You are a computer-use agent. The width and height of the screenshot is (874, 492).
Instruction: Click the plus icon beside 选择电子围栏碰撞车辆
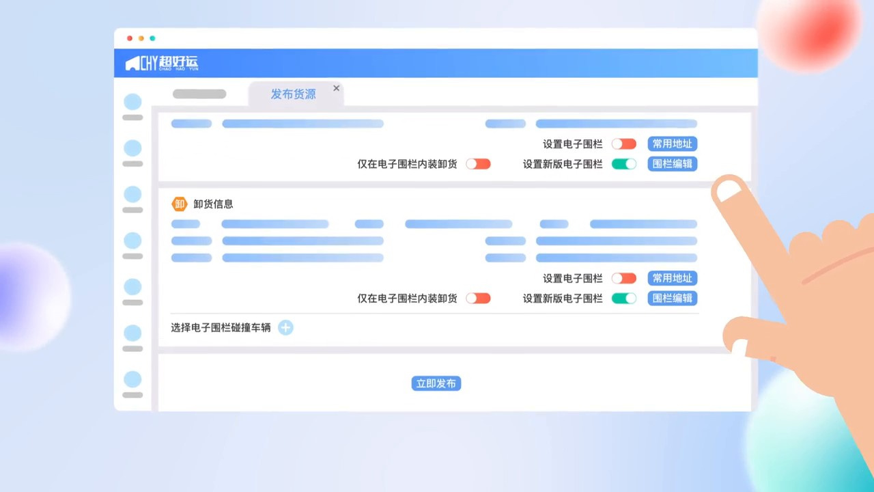[x=285, y=328]
